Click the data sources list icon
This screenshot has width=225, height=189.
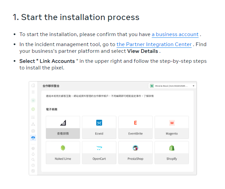[33, 117]
